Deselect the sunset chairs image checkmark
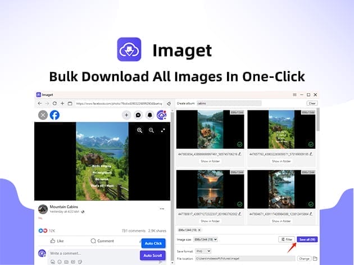This screenshot has width=354, height=265. (x=239, y=205)
